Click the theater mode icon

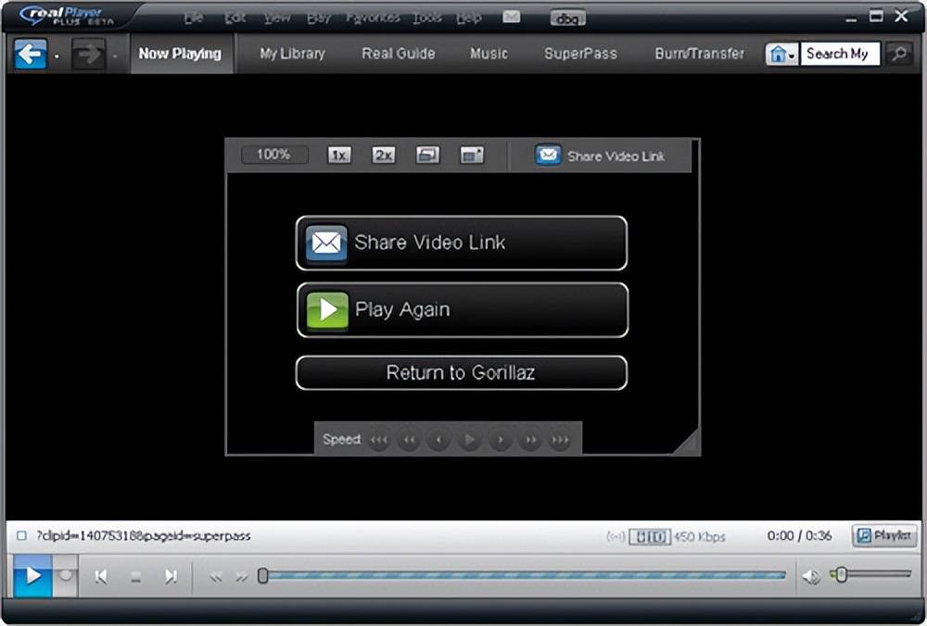pyautogui.click(x=427, y=155)
